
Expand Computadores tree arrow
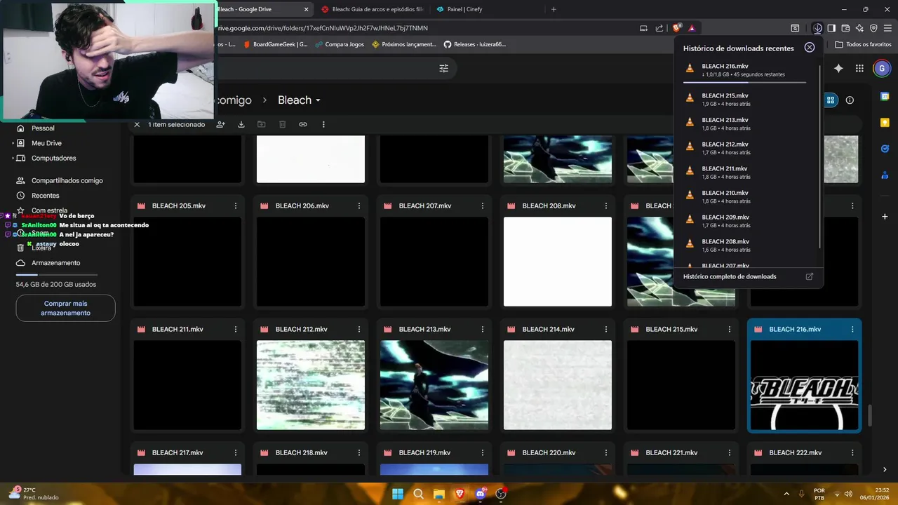click(x=13, y=159)
